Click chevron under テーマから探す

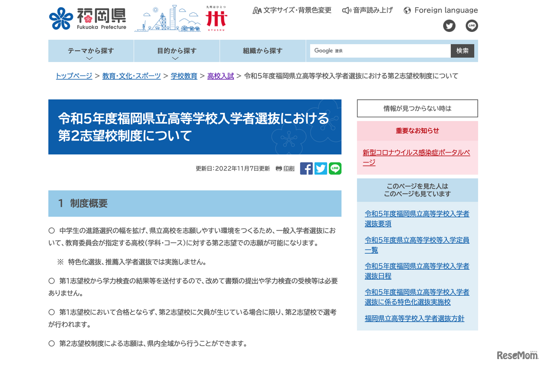point(89,59)
